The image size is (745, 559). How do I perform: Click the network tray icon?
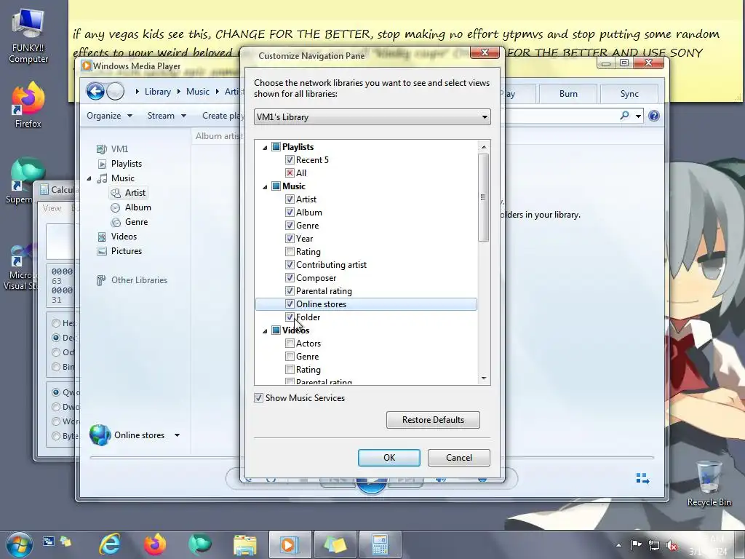[654, 545]
